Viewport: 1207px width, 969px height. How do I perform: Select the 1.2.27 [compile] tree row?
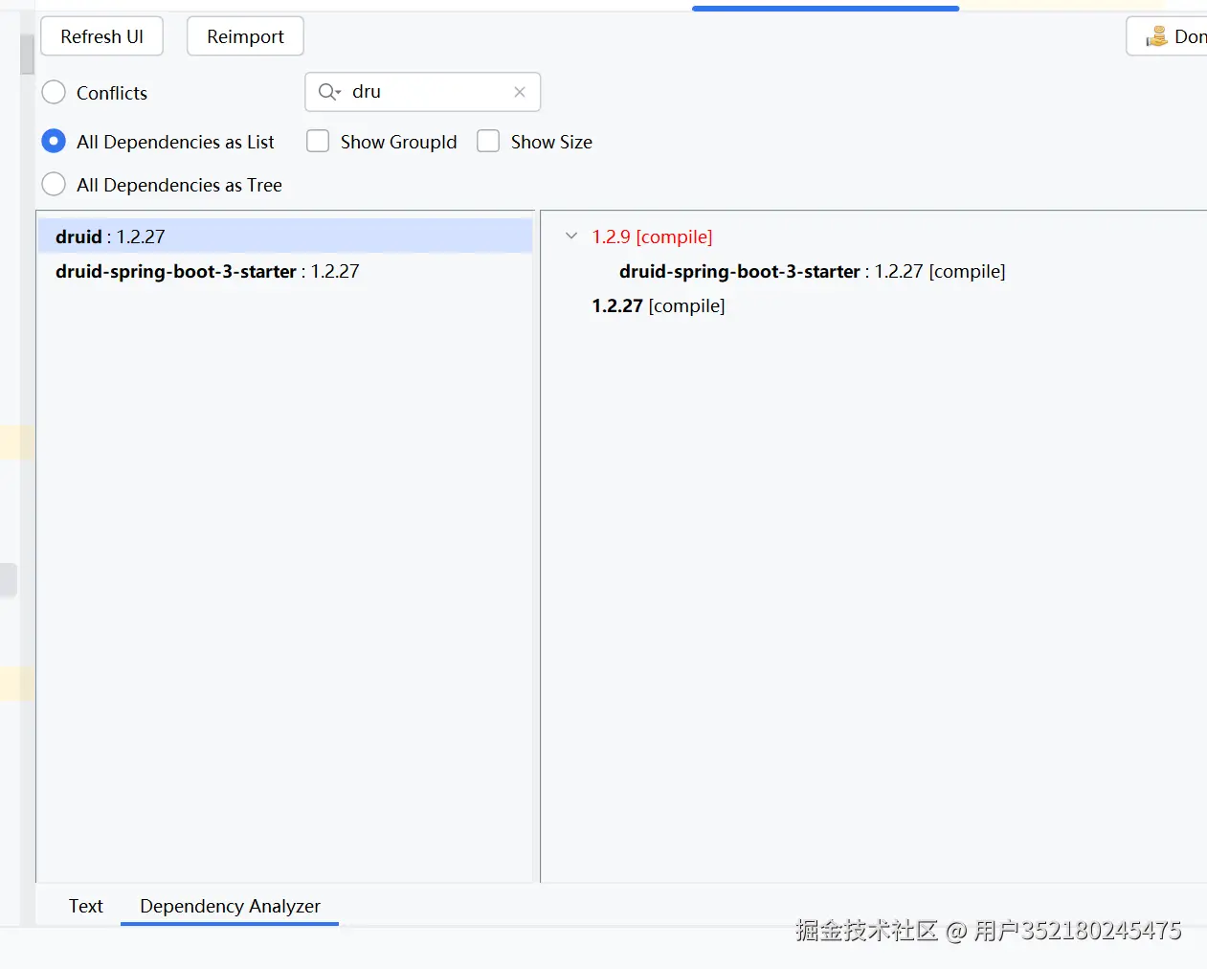(x=659, y=305)
